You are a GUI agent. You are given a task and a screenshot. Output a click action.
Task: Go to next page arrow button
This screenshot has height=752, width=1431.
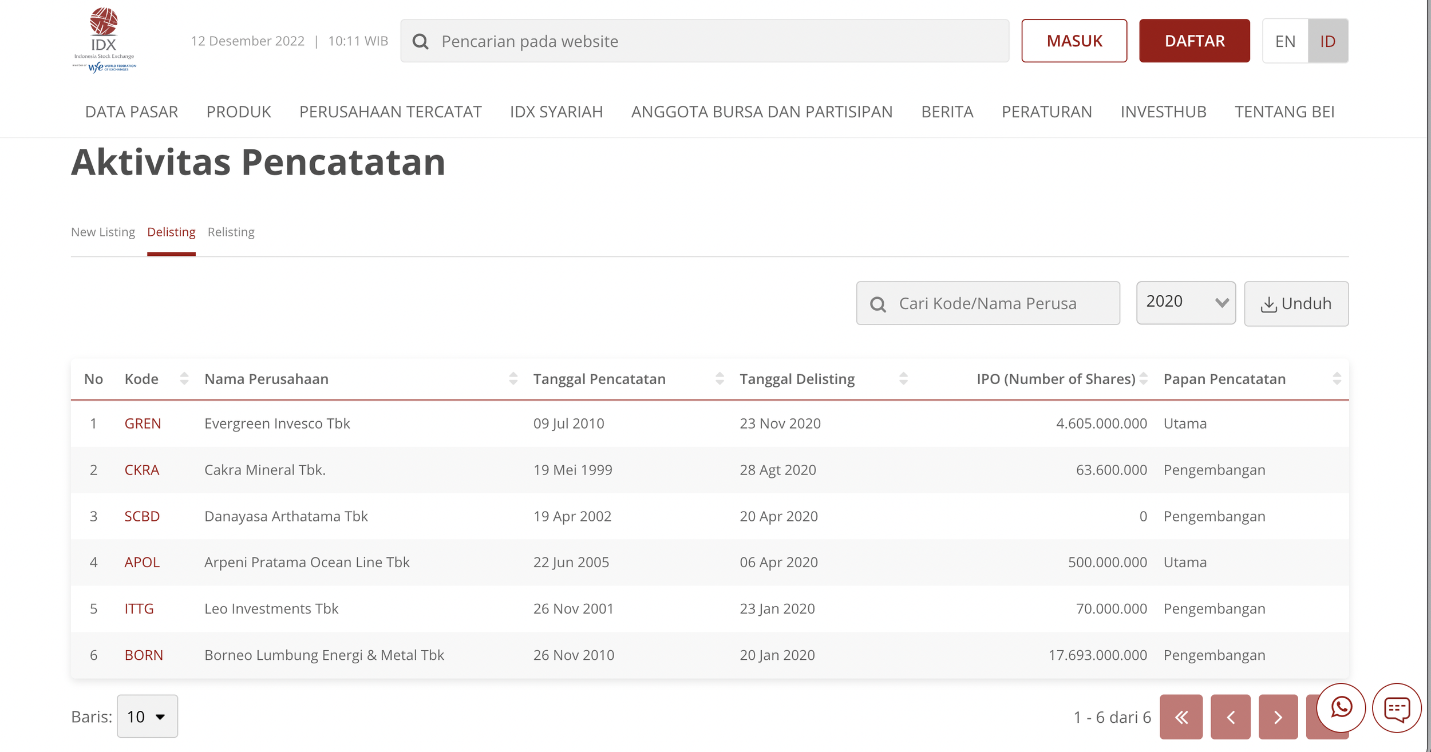tap(1278, 717)
